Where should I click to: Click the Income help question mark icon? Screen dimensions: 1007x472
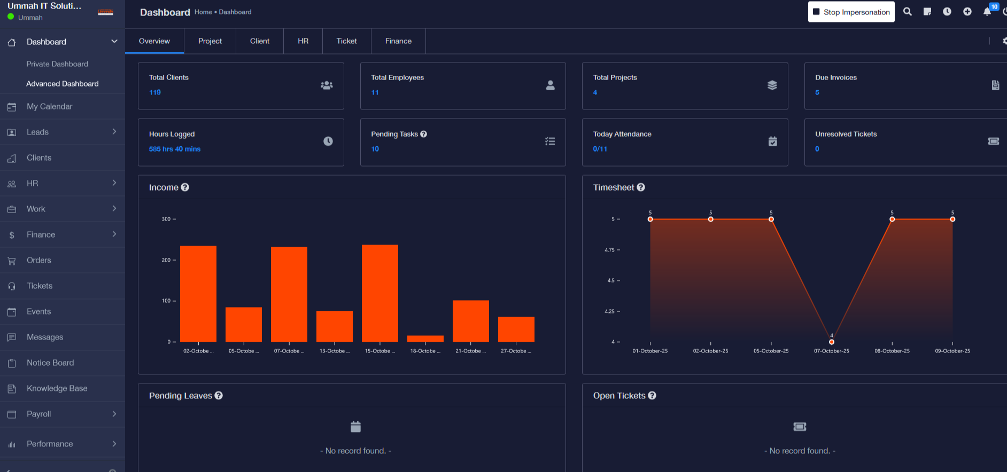[x=185, y=187]
